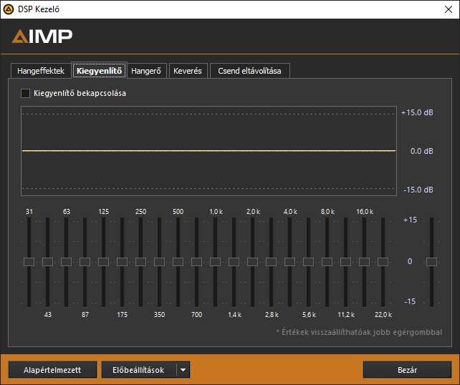Switch to the Hangerő tab
Screen dimensions: 460x385
(146, 71)
